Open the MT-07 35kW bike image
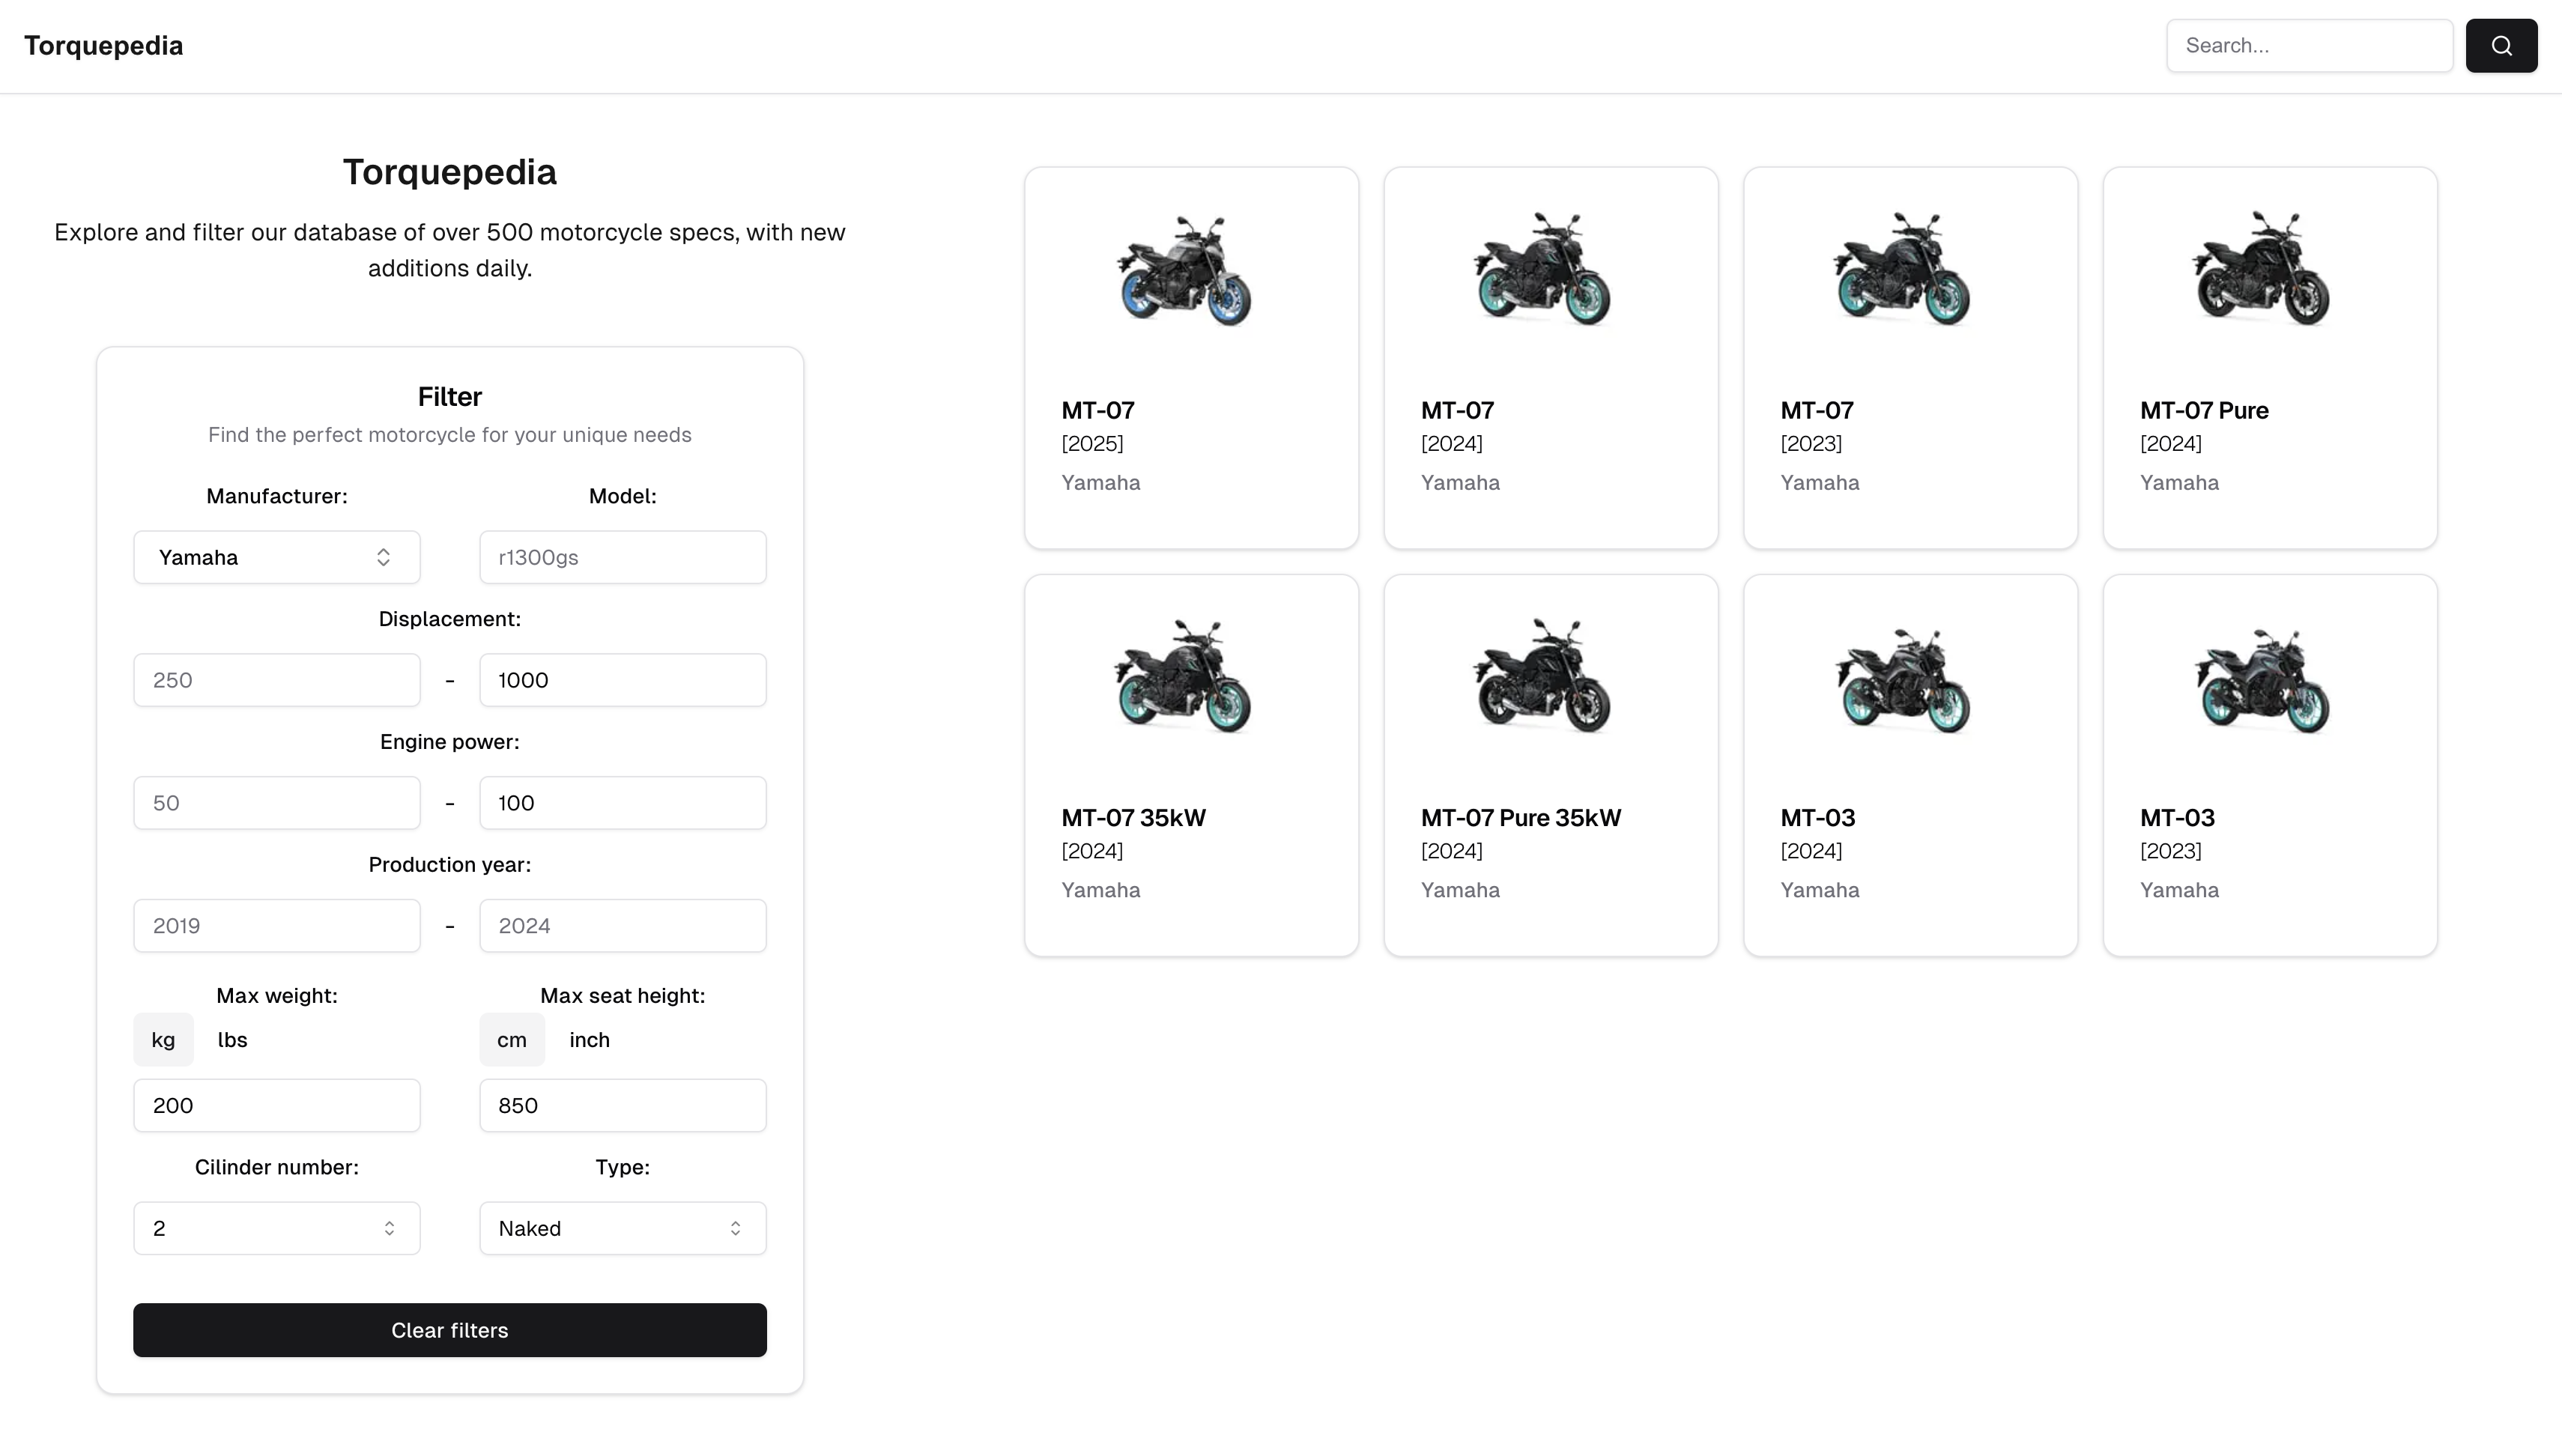 coord(1184,677)
